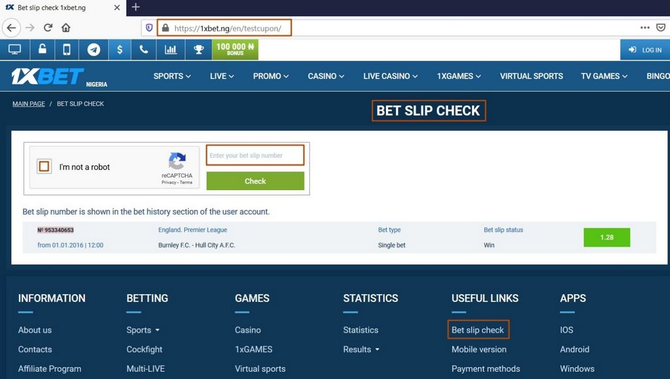Click the bet slip number input field
This screenshot has height=379, width=670.
[255, 155]
